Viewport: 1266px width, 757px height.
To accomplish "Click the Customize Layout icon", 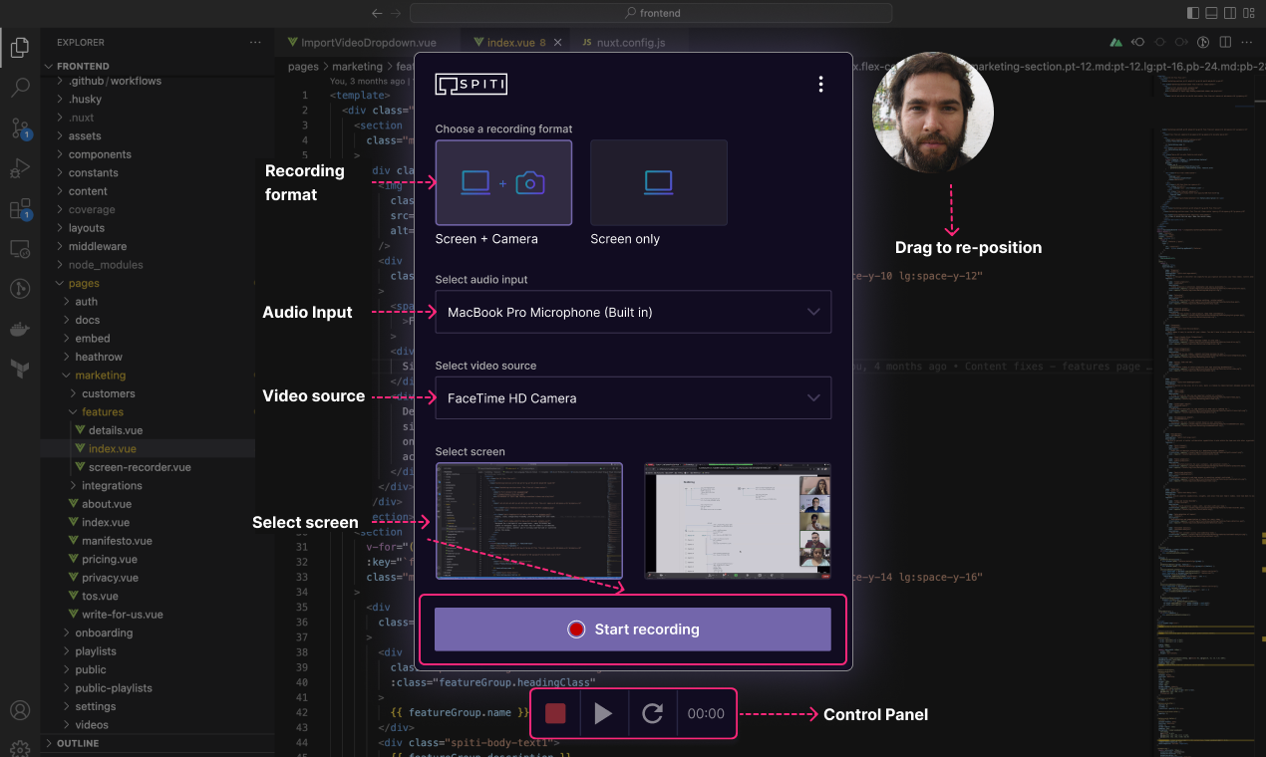I will click(1250, 13).
